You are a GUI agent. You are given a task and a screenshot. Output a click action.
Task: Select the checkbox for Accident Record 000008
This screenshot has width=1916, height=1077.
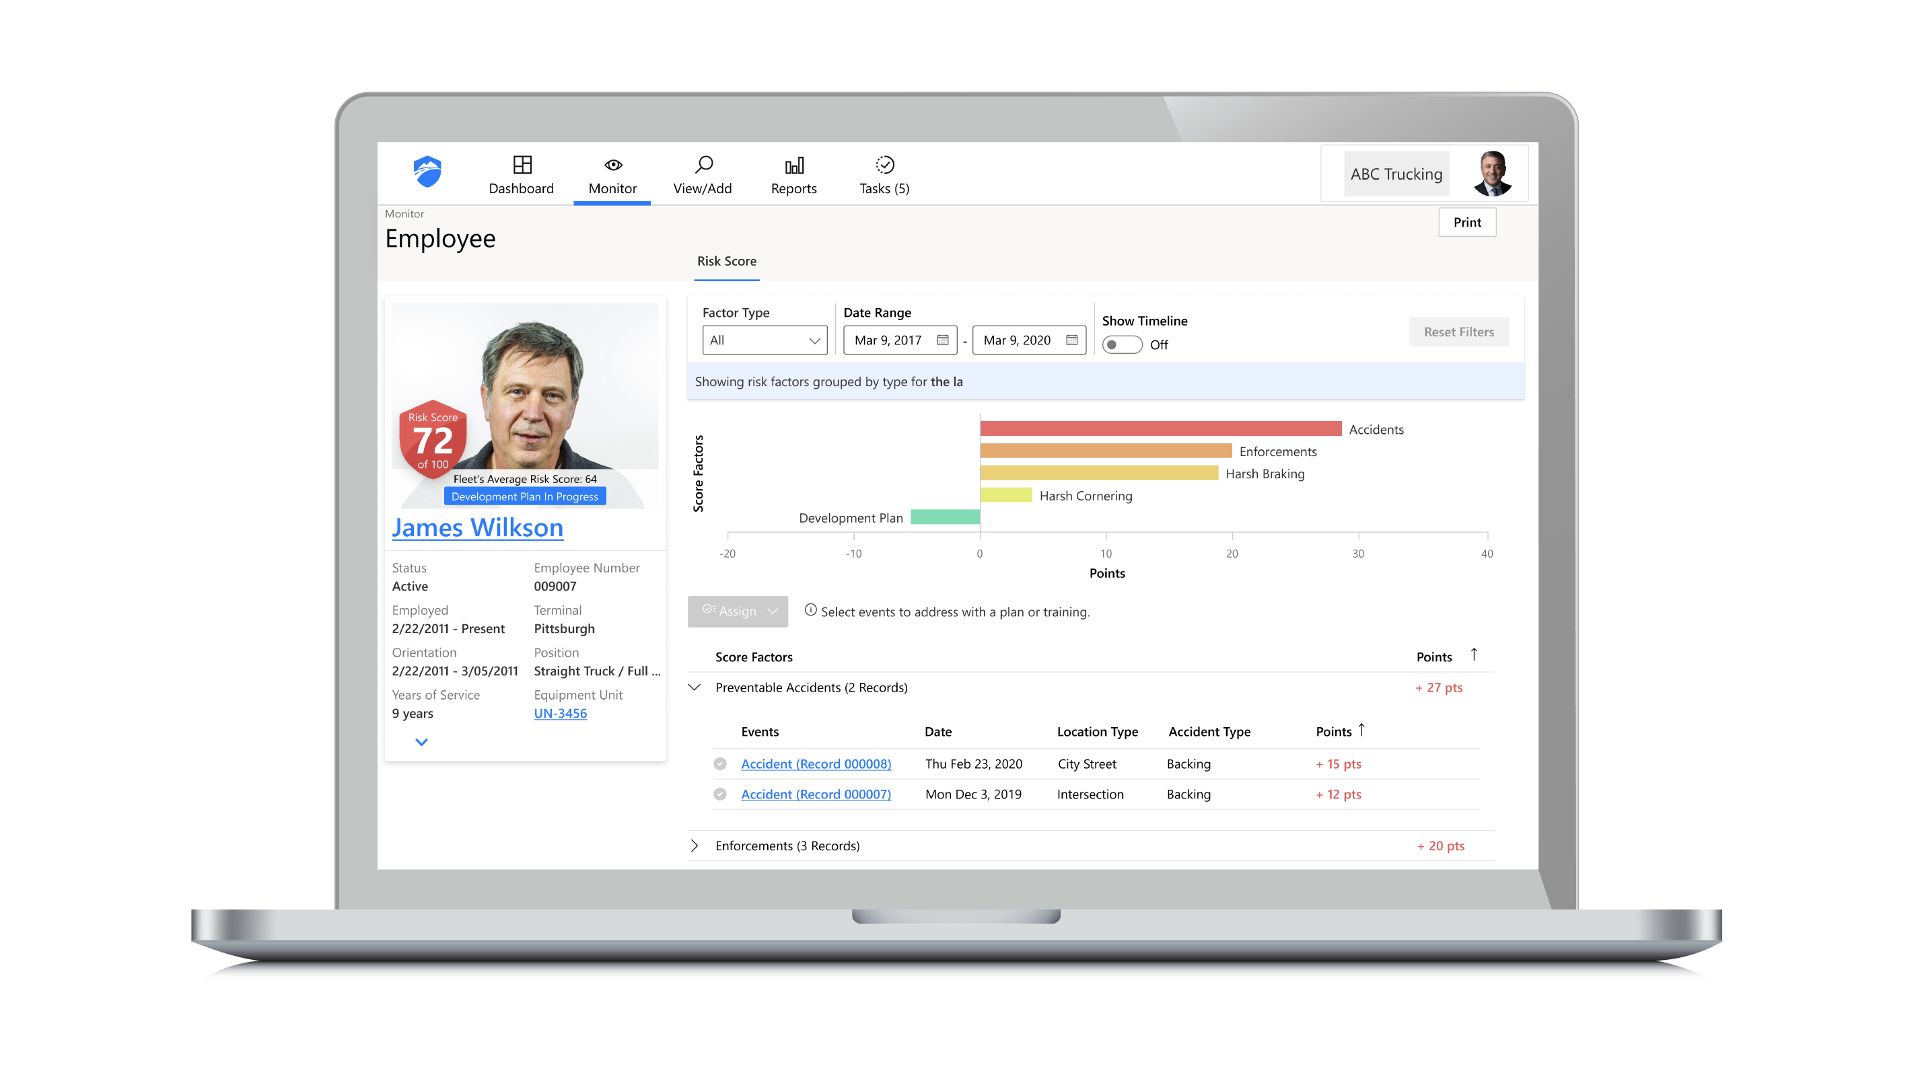tap(720, 764)
